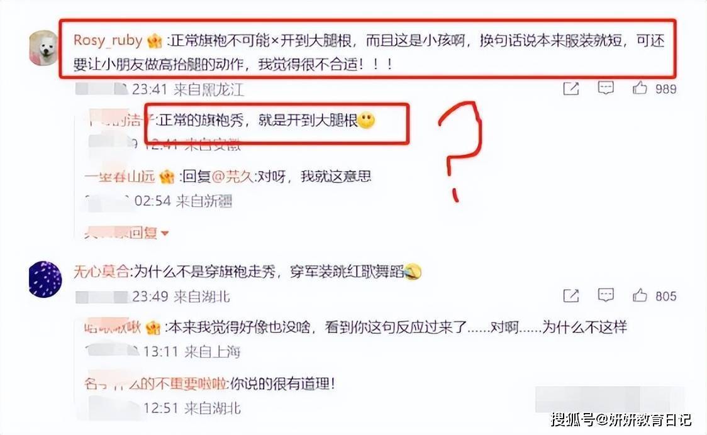The height and width of the screenshot is (435, 707).
Task: Share Rosy_ruby's comment via forward icon
Action: pyautogui.click(x=571, y=89)
